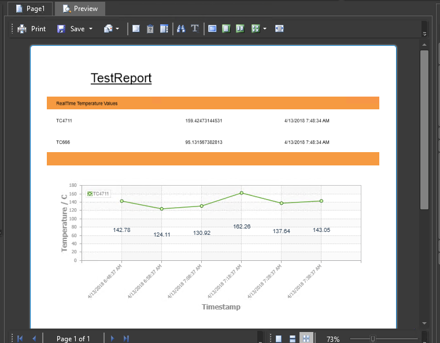Screen dimensions: 440x343
Task: Open the Parameters clipboard icon
Action: click(x=150, y=28)
